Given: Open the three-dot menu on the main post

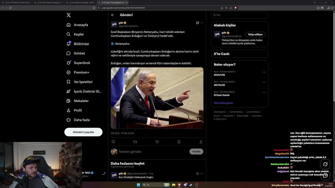Looking at the screenshot, I should tap(202, 23).
